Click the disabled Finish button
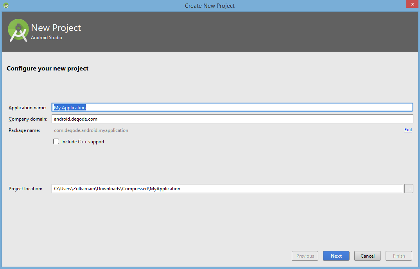Screen dimensions: 420x269 pyautogui.click(x=398, y=256)
